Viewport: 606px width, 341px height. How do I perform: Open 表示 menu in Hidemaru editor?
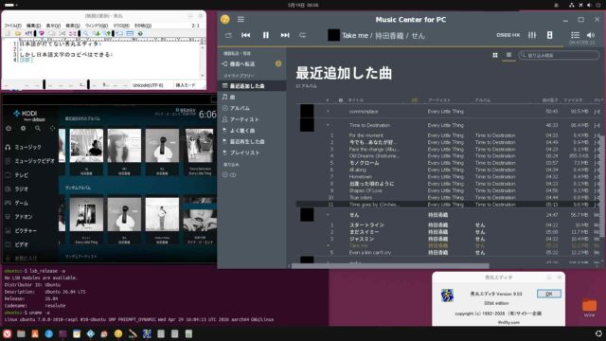tap(53, 26)
